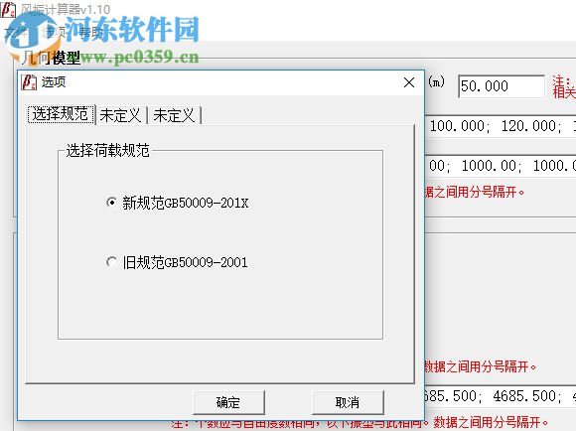576x431 pixels.
Task: Cancel the dialog with 取消 button
Action: [348, 402]
